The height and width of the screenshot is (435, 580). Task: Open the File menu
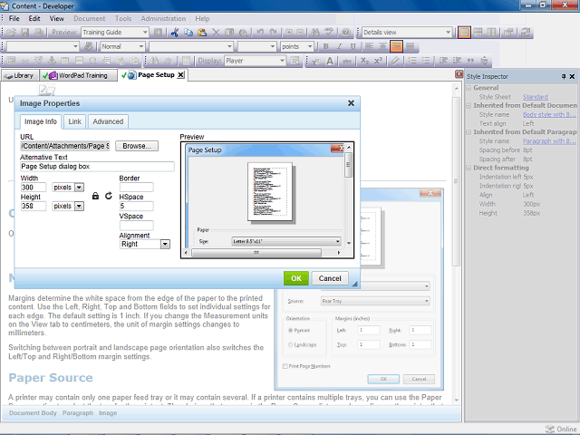point(14,18)
